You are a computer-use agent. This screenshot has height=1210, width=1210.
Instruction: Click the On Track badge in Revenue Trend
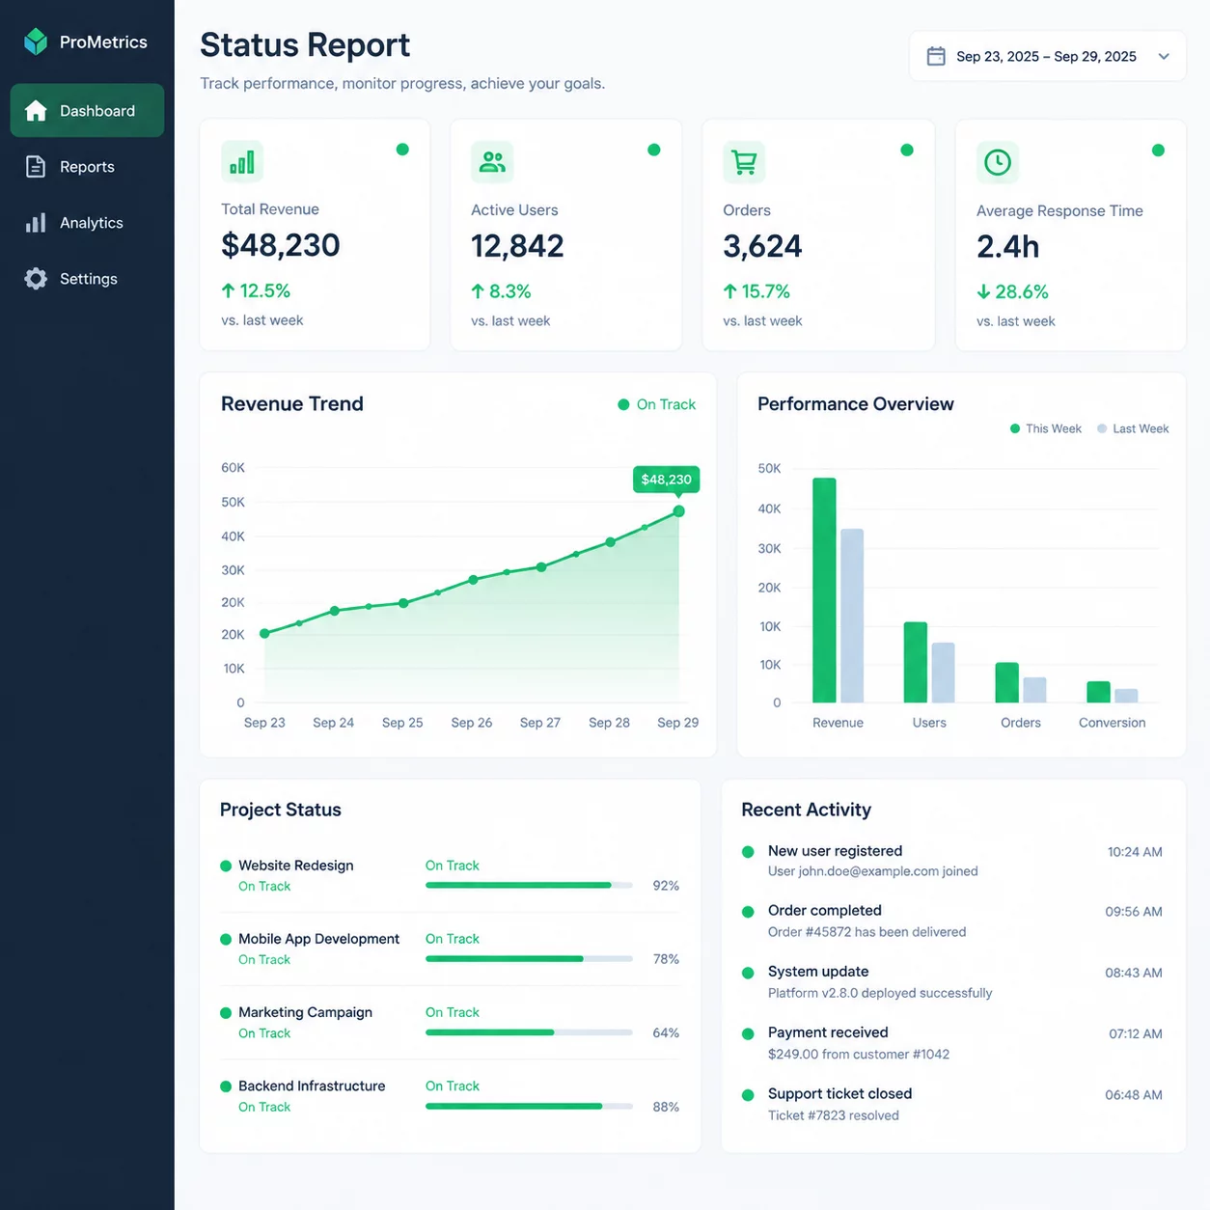click(x=657, y=404)
